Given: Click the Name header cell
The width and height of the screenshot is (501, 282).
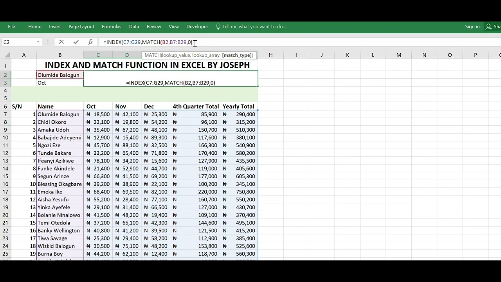Looking at the screenshot, I should pyautogui.click(x=60, y=107).
